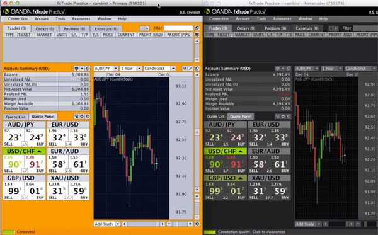Switch to Quote List view in Primary window

click(x=16, y=117)
